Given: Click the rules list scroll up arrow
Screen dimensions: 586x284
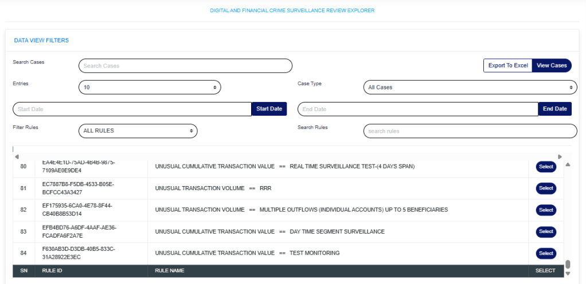Looking at the screenshot, I should [x=568, y=165].
